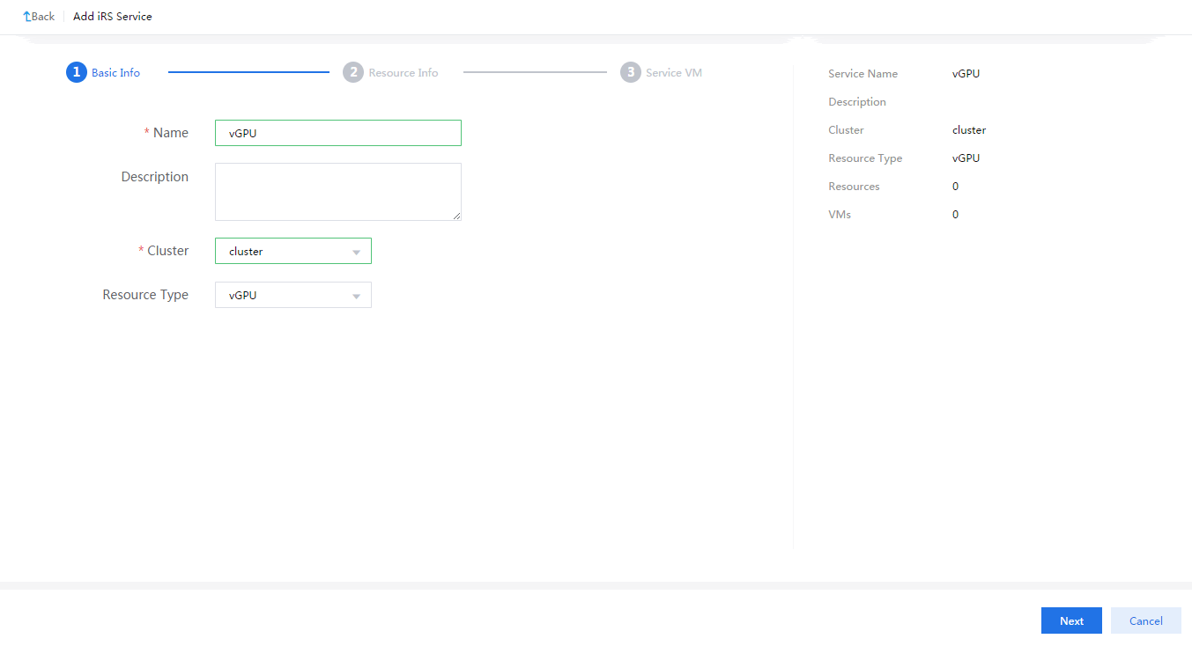Click the Service Name summary label
Image resolution: width=1192 pixels, height=646 pixels.
coord(863,74)
